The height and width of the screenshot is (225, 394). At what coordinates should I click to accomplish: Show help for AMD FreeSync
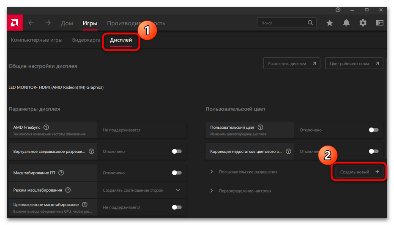click(46, 127)
